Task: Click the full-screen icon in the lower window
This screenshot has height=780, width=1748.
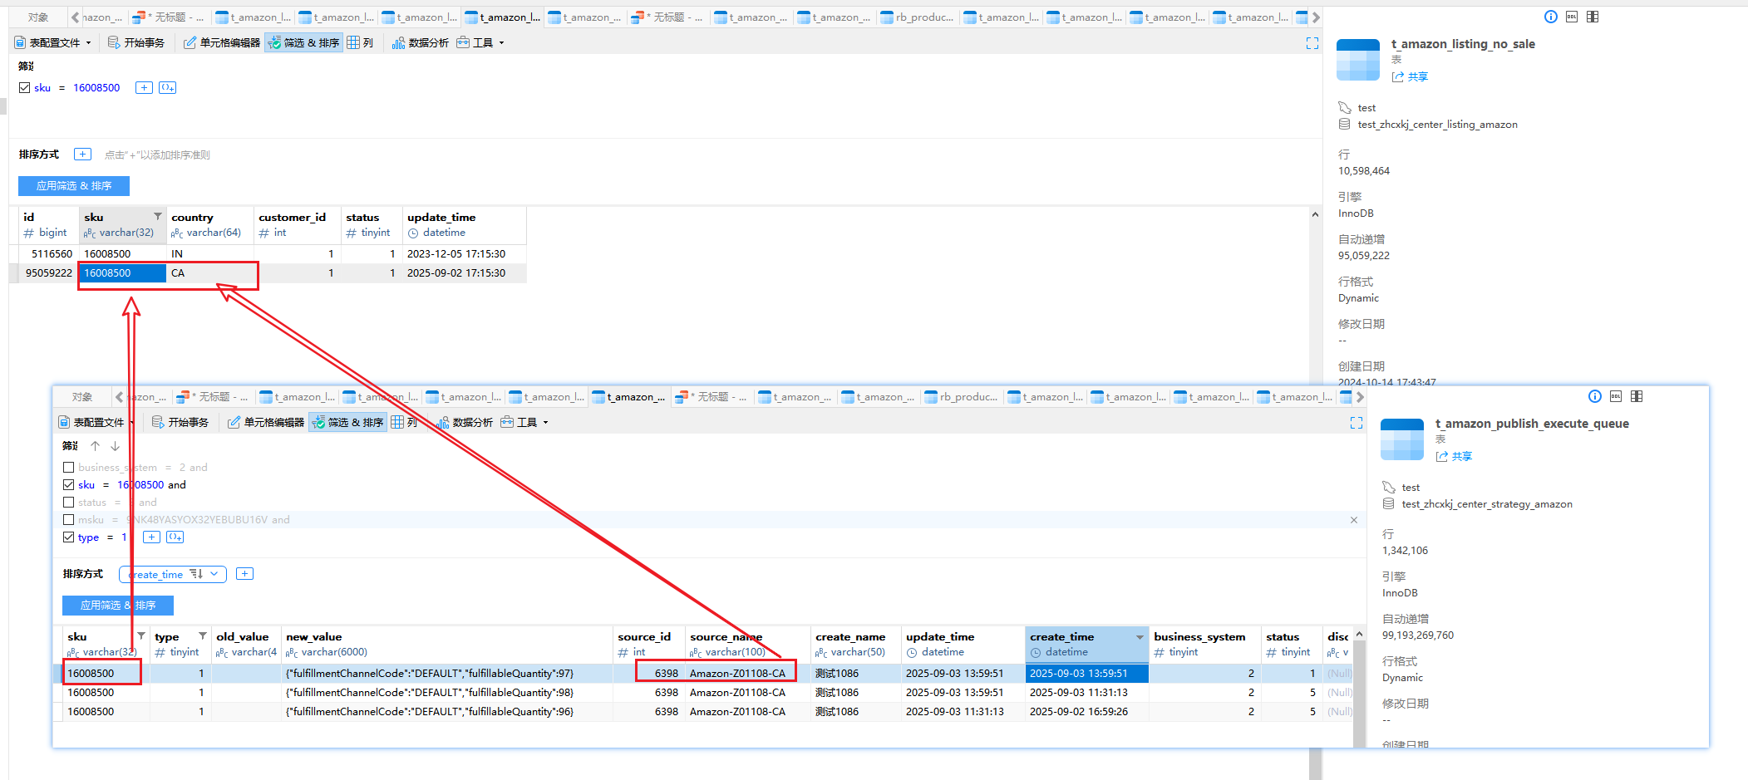Action: pos(1357,423)
